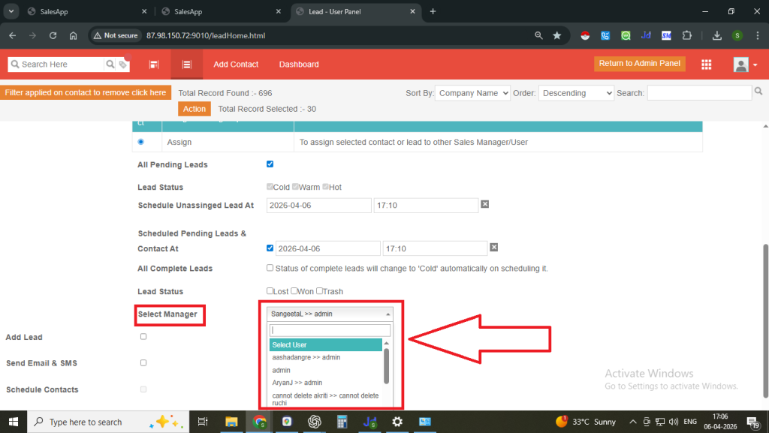Image resolution: width=769 pixels, height=433 pixels.
Task: Choose 'AryanJ >> admin' from manager list
Action: pos(297,383)
